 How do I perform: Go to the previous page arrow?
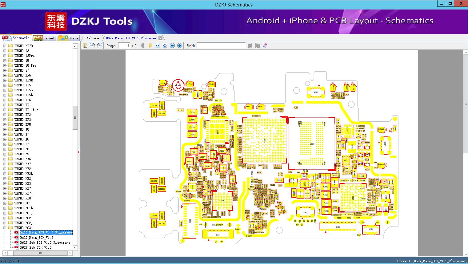(142, 45)
